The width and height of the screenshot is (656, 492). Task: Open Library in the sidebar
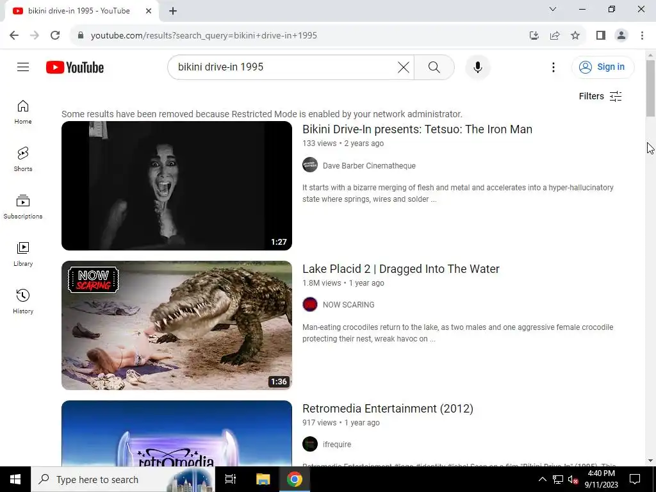[x=23, y=254]
